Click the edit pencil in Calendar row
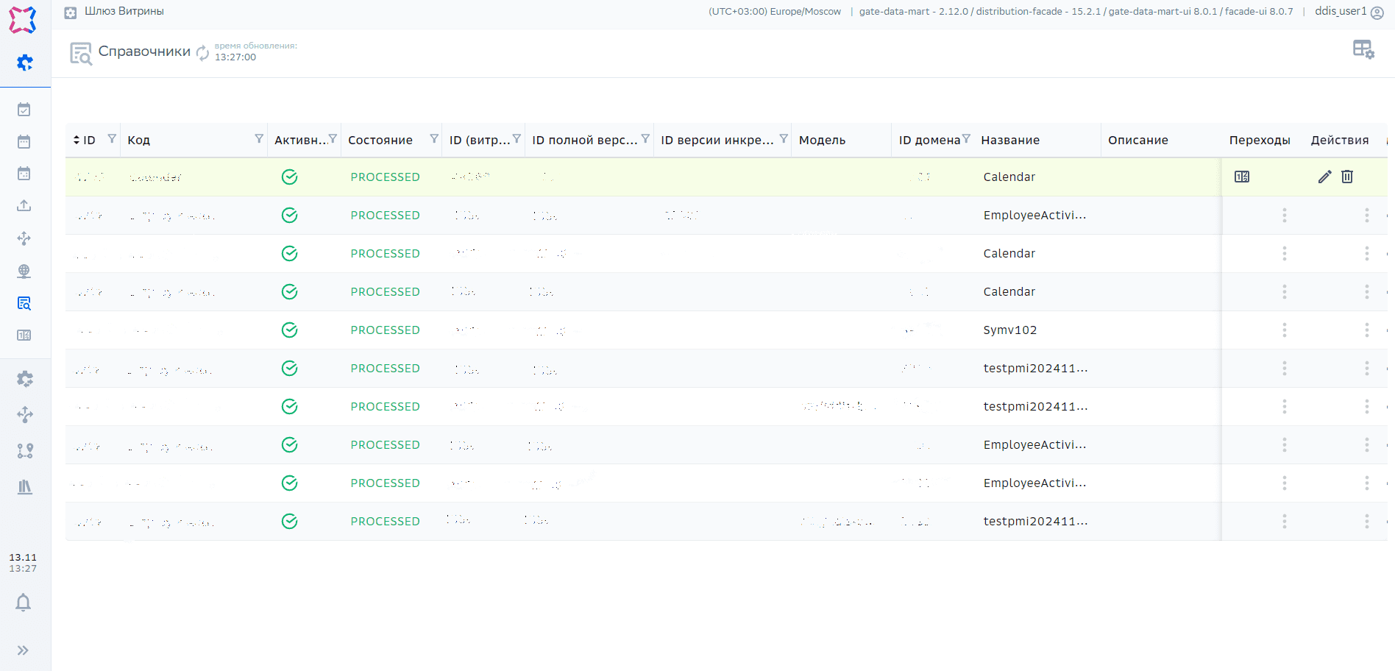The width and height of the screenshot is (1395, 671). (1324, 177)
